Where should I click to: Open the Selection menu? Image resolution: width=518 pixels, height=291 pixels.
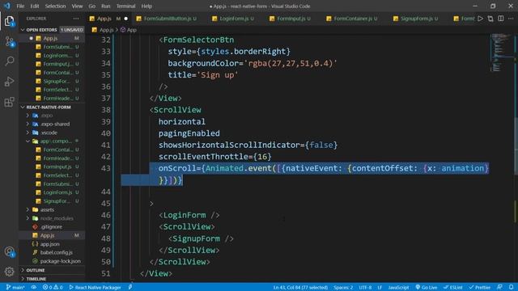pos(55,6)
